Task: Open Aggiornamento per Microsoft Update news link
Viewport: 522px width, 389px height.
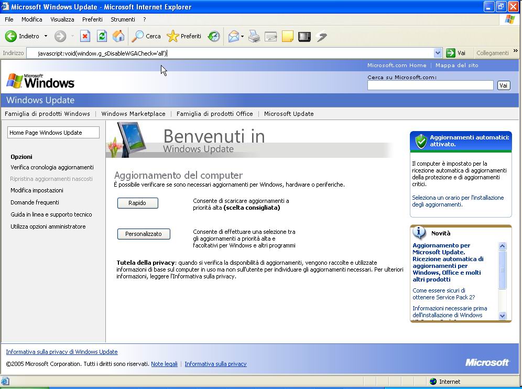Action: 448,262
